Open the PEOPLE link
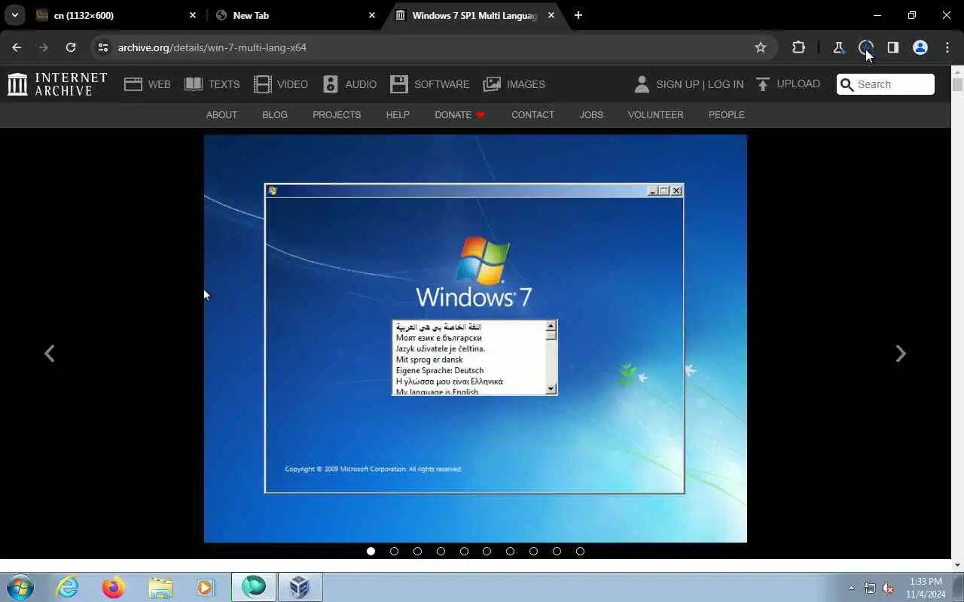 click(726, 115)
